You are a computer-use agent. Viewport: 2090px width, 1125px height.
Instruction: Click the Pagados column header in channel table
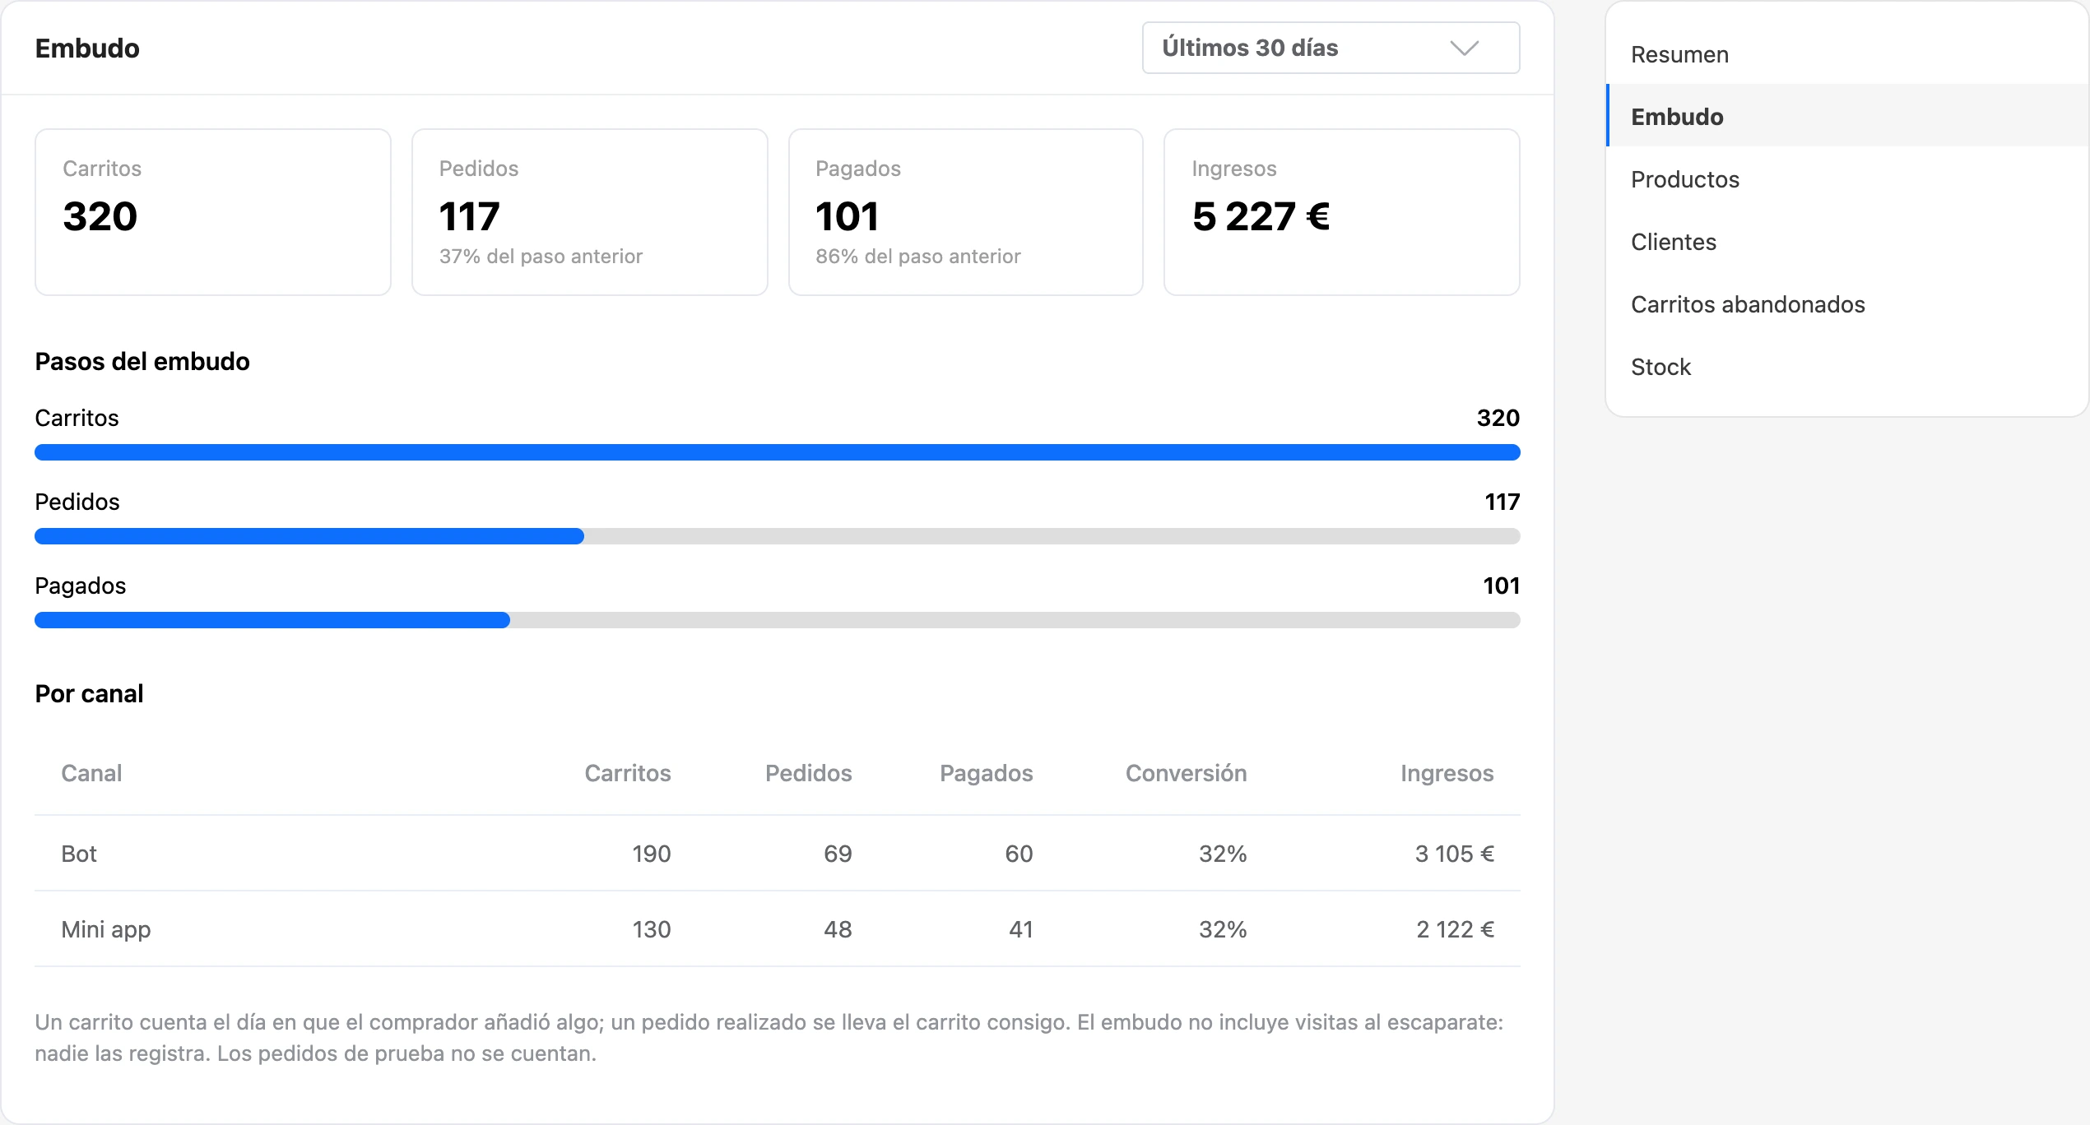click(987, 773)
